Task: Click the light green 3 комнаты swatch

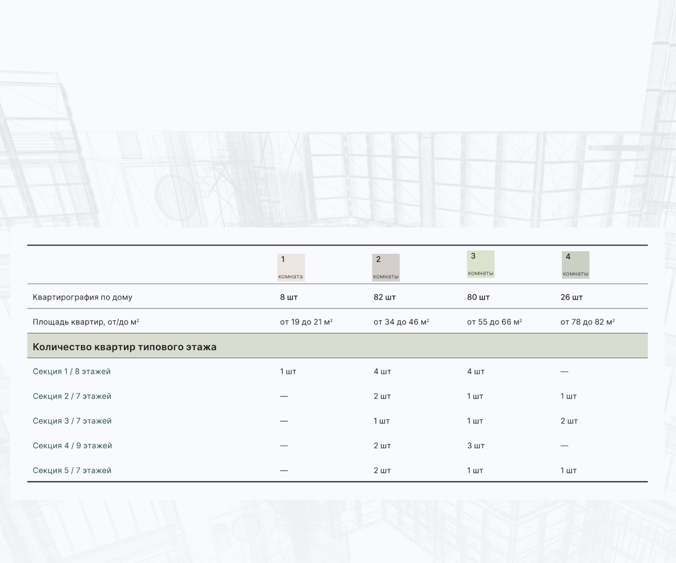Action: click(481, 264)
